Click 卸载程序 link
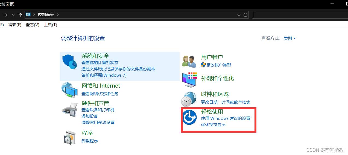Image resolution: width=348 pixels, height=155 pixels. coord(90,141)
